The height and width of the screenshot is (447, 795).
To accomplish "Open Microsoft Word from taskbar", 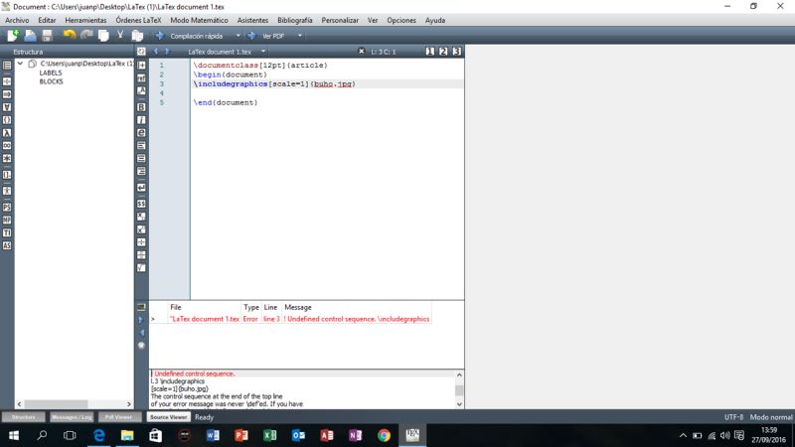I will pyautogui.click(x=213, y=435).
